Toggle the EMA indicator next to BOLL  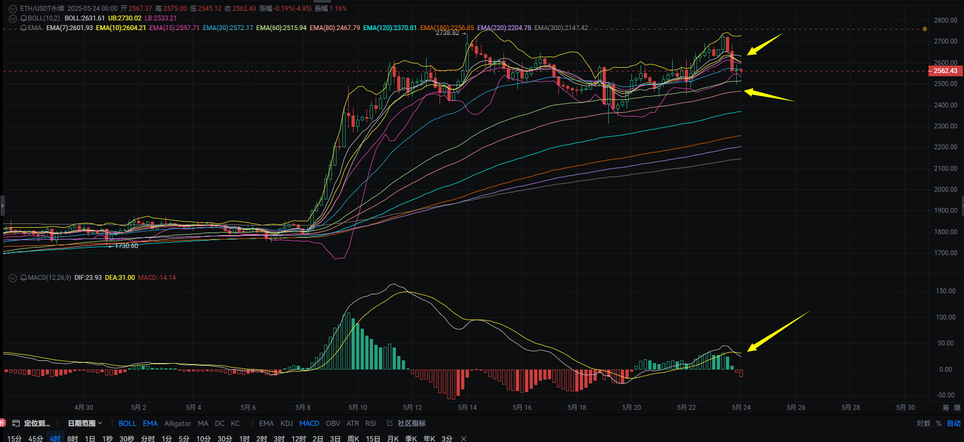coord(150,423)
